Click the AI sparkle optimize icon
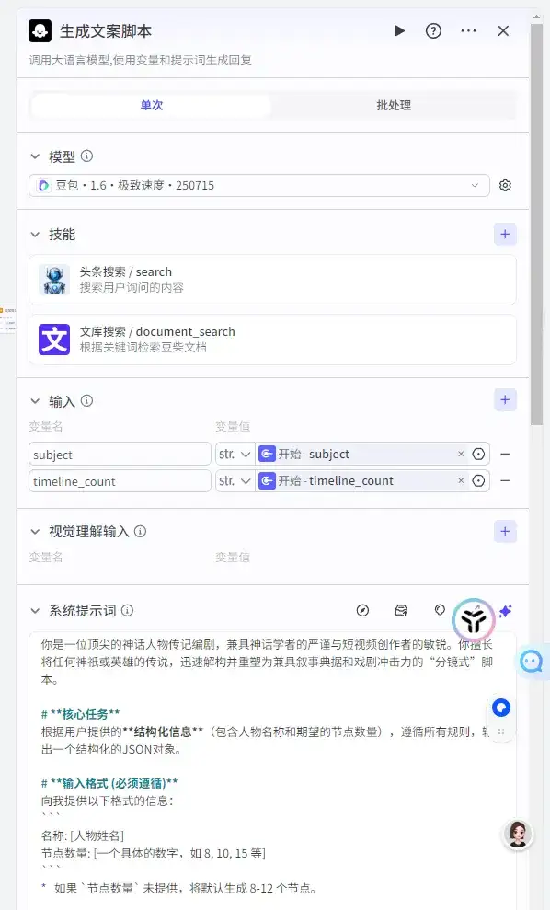Screen dimensions: 550x910 tap(505, 611)
